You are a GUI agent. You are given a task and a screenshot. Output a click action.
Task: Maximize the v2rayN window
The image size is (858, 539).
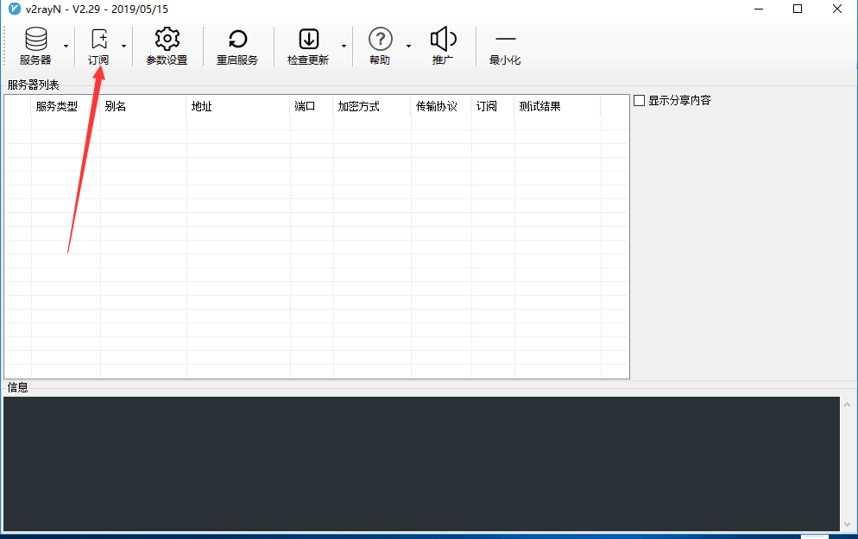pyautogui.click(x=798, y=9)
